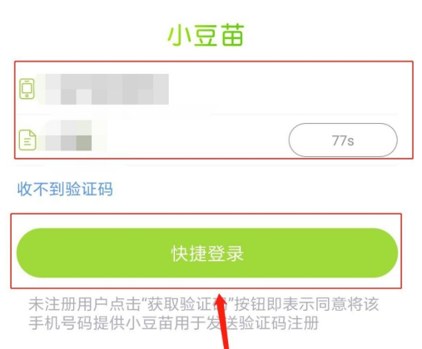This screenshot has height=349, width=422.
Task: Tap the 77s countdown resend button
Action: 343,140
